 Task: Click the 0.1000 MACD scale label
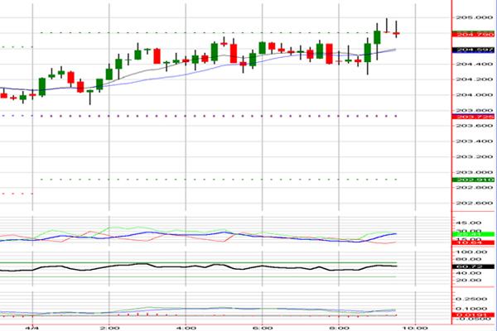click(x=471, y=309)
